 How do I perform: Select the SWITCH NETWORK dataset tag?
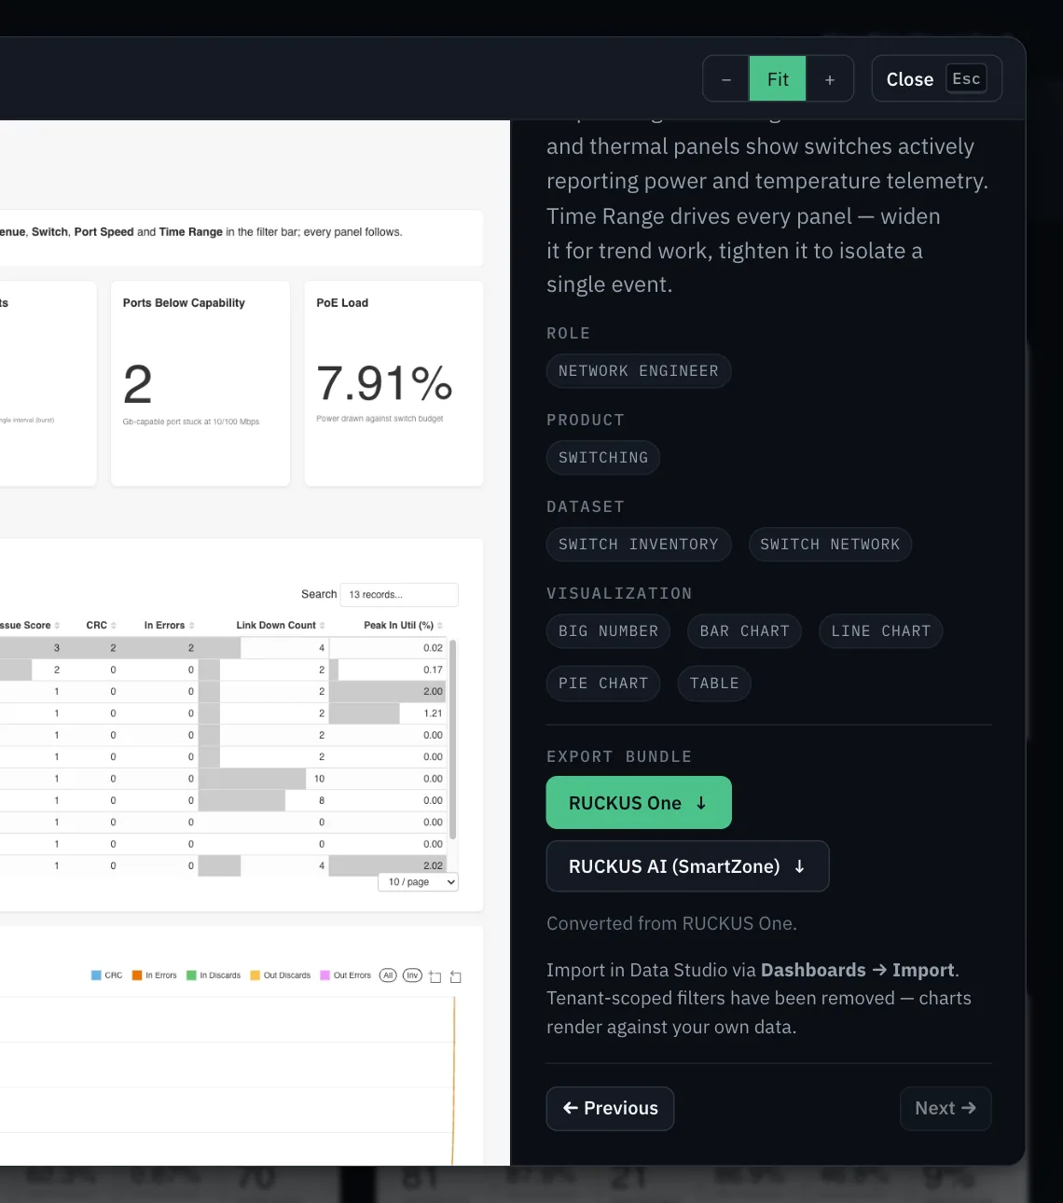(x=830, y=545)
